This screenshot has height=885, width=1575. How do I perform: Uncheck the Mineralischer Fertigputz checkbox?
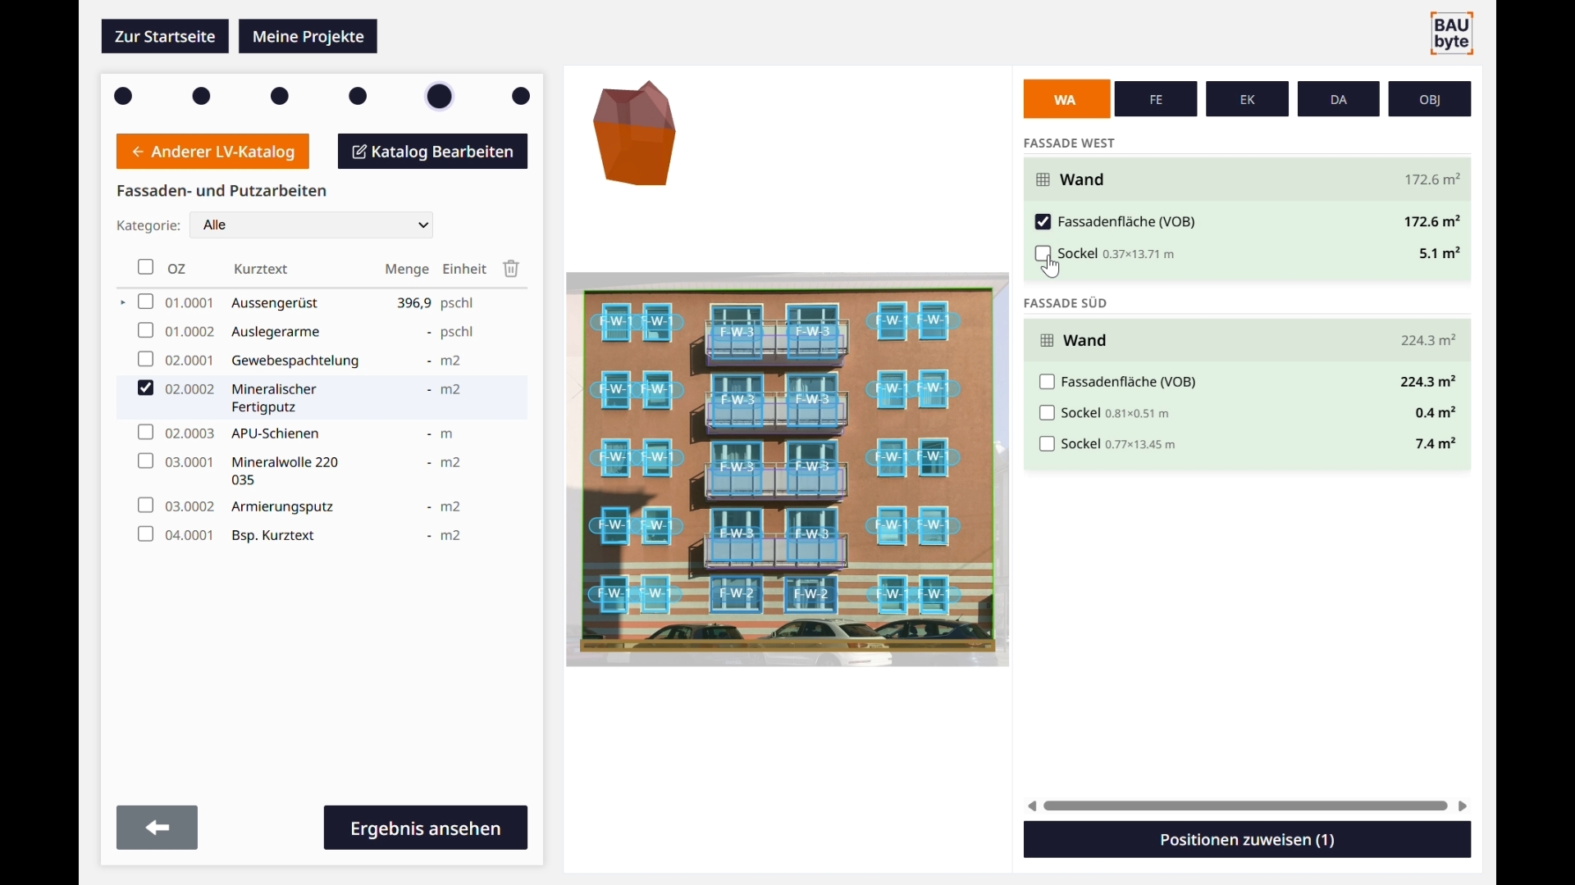[x=146, y=388]
